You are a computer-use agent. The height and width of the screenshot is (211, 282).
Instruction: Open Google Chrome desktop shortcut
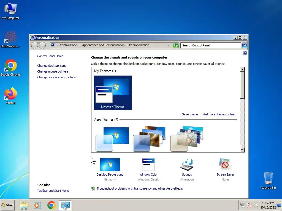point(10,68)
